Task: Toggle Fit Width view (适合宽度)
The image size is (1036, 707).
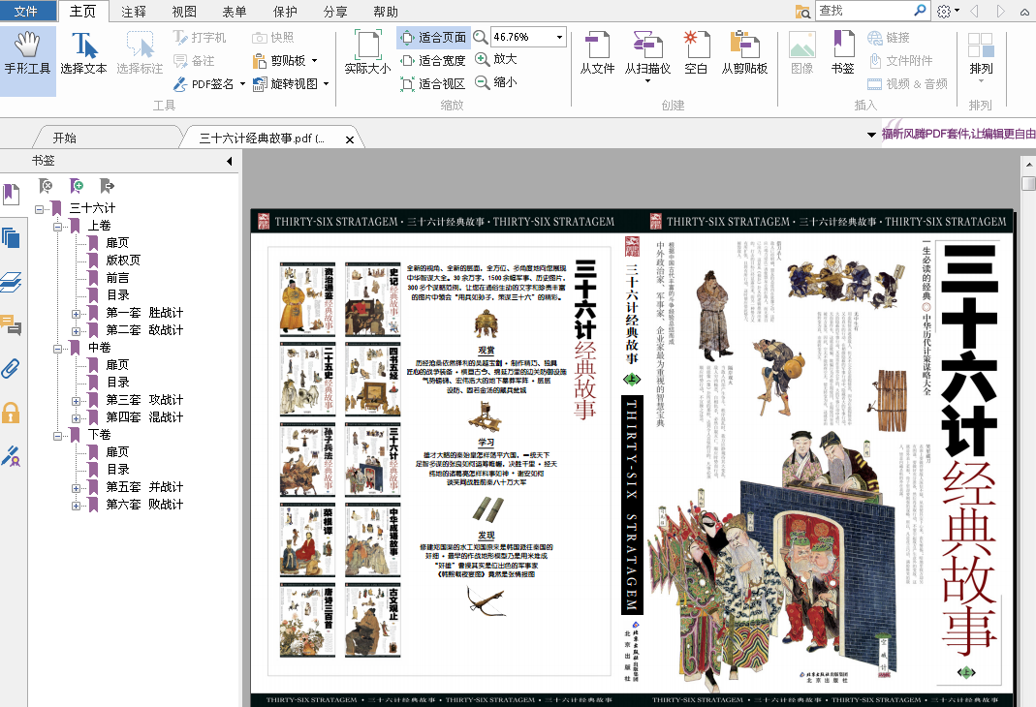Action: tap(433, 61)
